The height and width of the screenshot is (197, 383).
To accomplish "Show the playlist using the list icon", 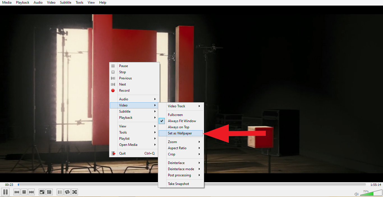I will pos(60,192).
